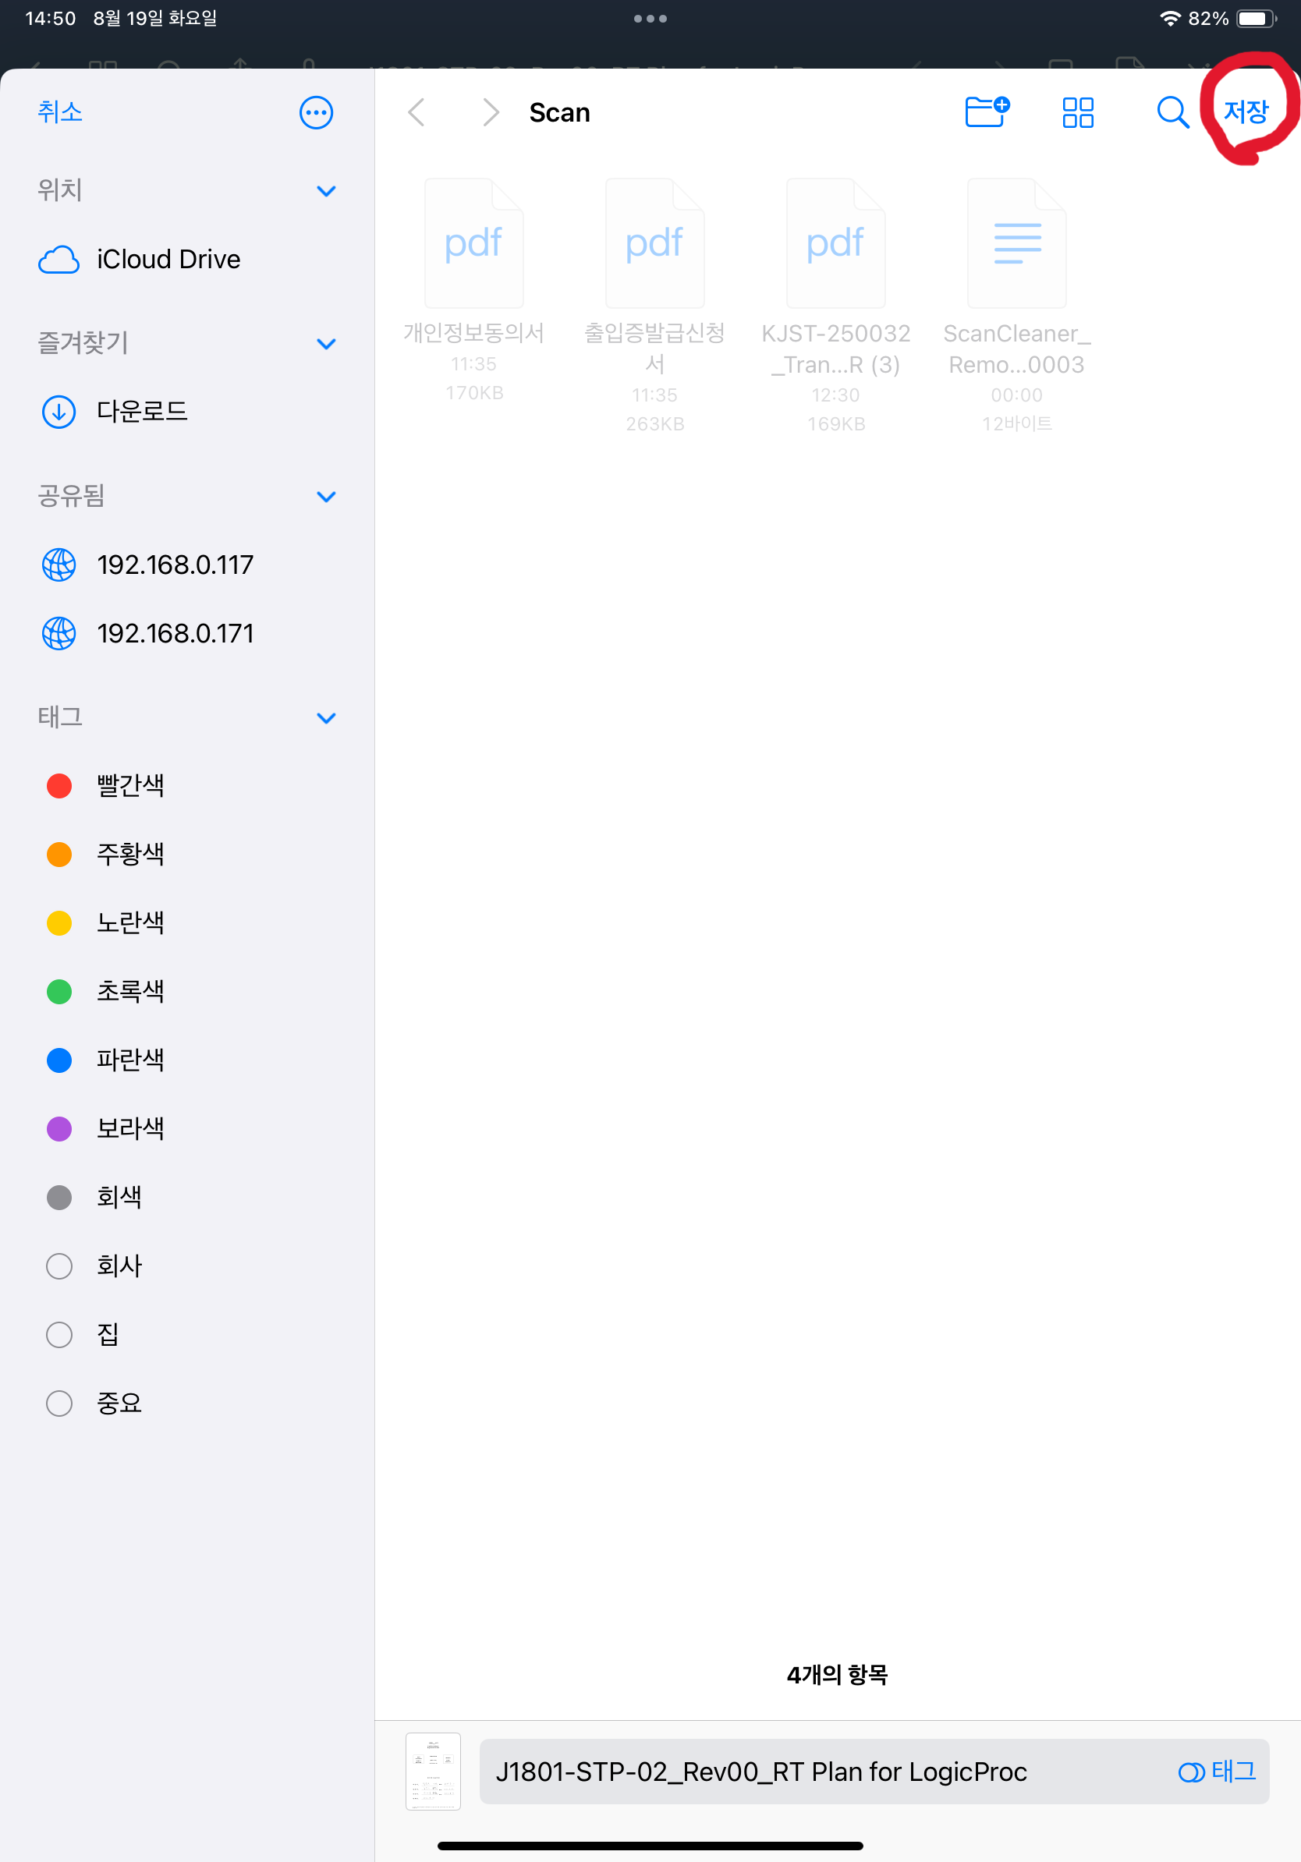This screenshot has height=1862, width=1301.
Task: Collapse the 즐겨찾기 section
Action: click(x=326, y=344)
